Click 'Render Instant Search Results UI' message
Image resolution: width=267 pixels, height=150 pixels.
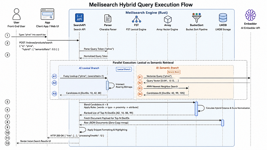[x=35, y=141]
